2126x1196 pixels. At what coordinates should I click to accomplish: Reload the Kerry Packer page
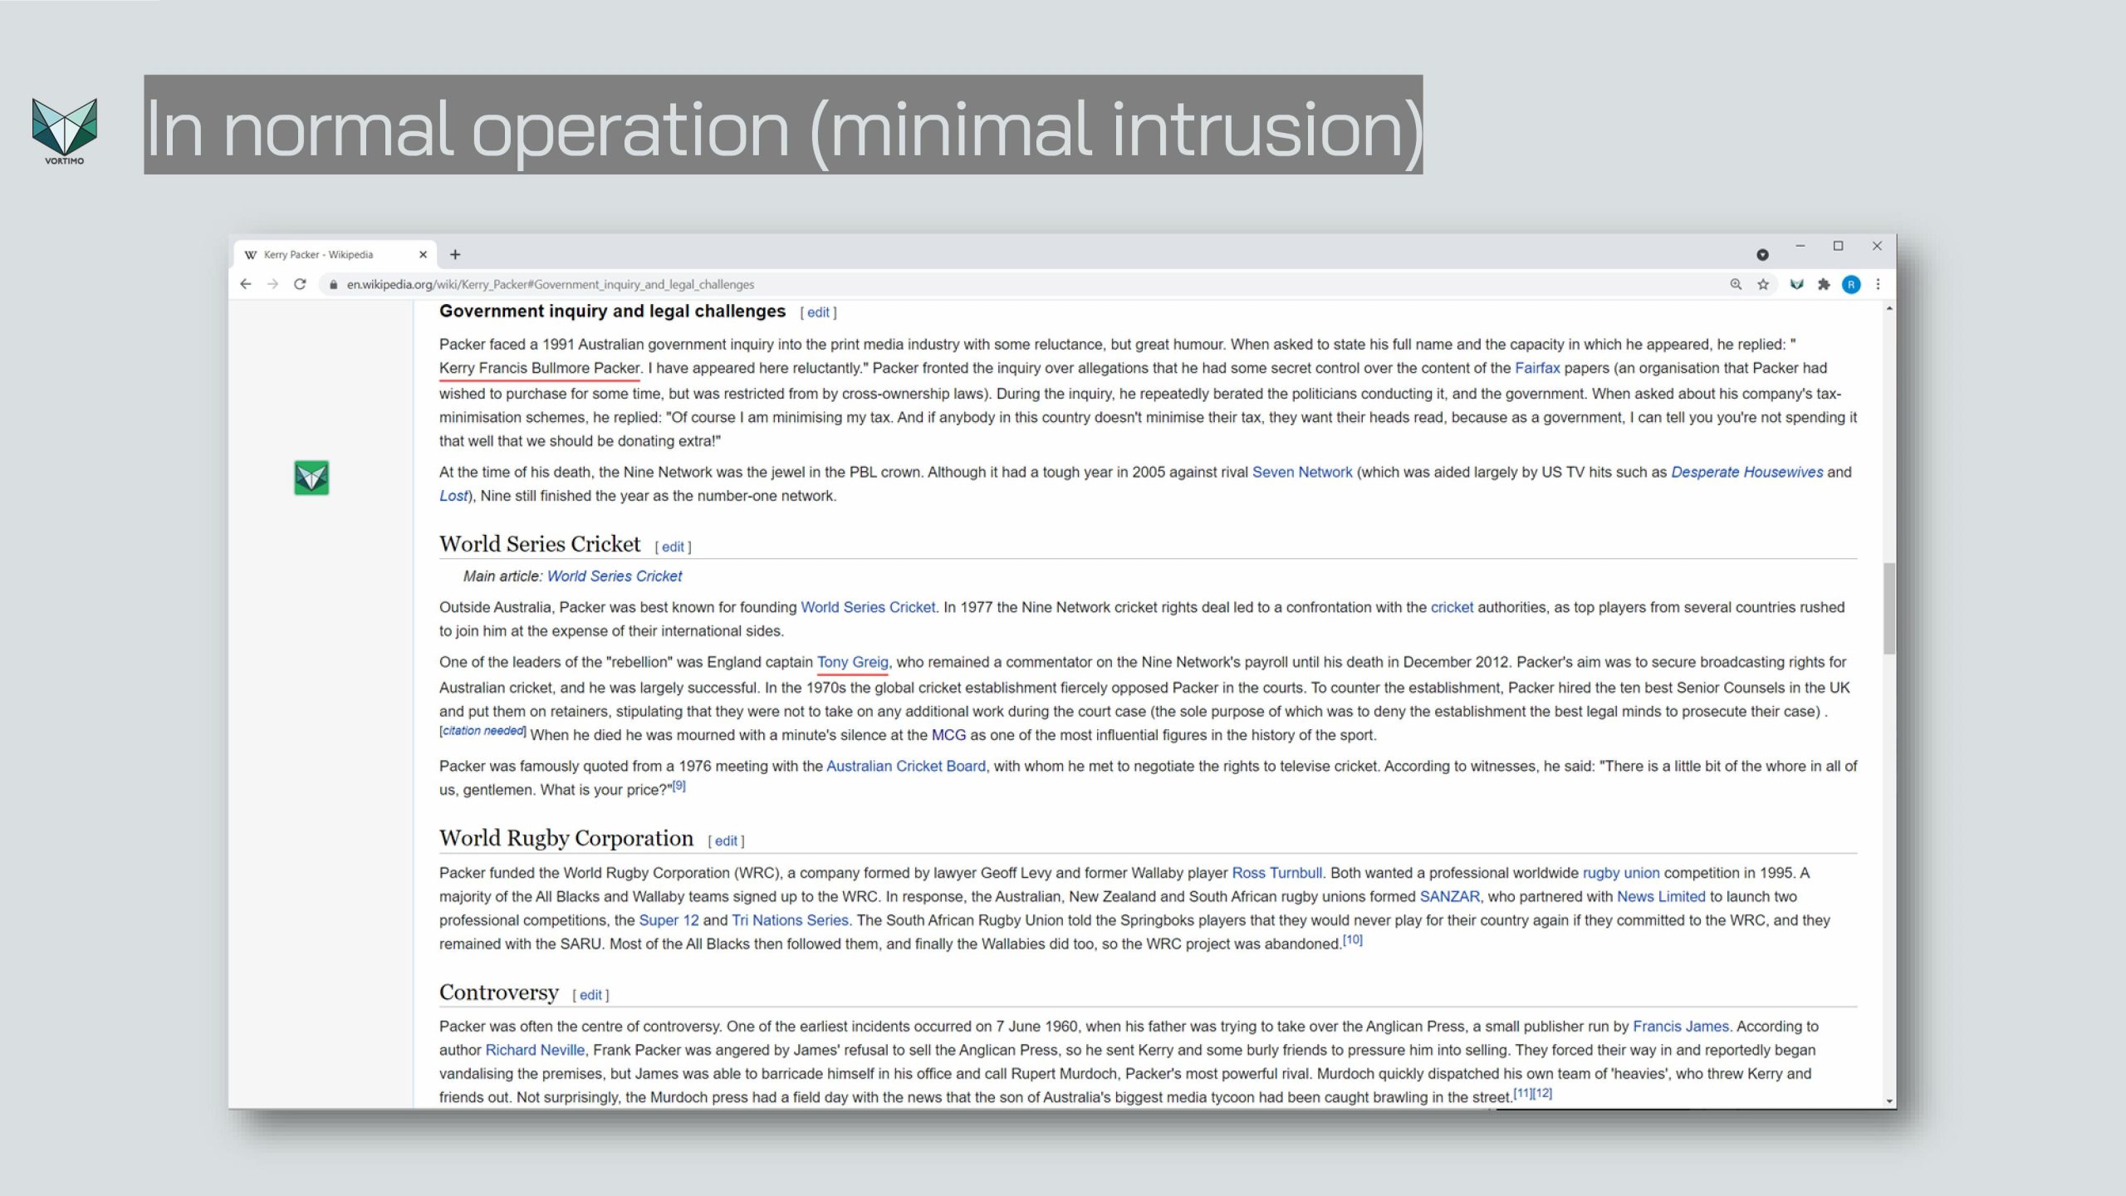[300, 284]
